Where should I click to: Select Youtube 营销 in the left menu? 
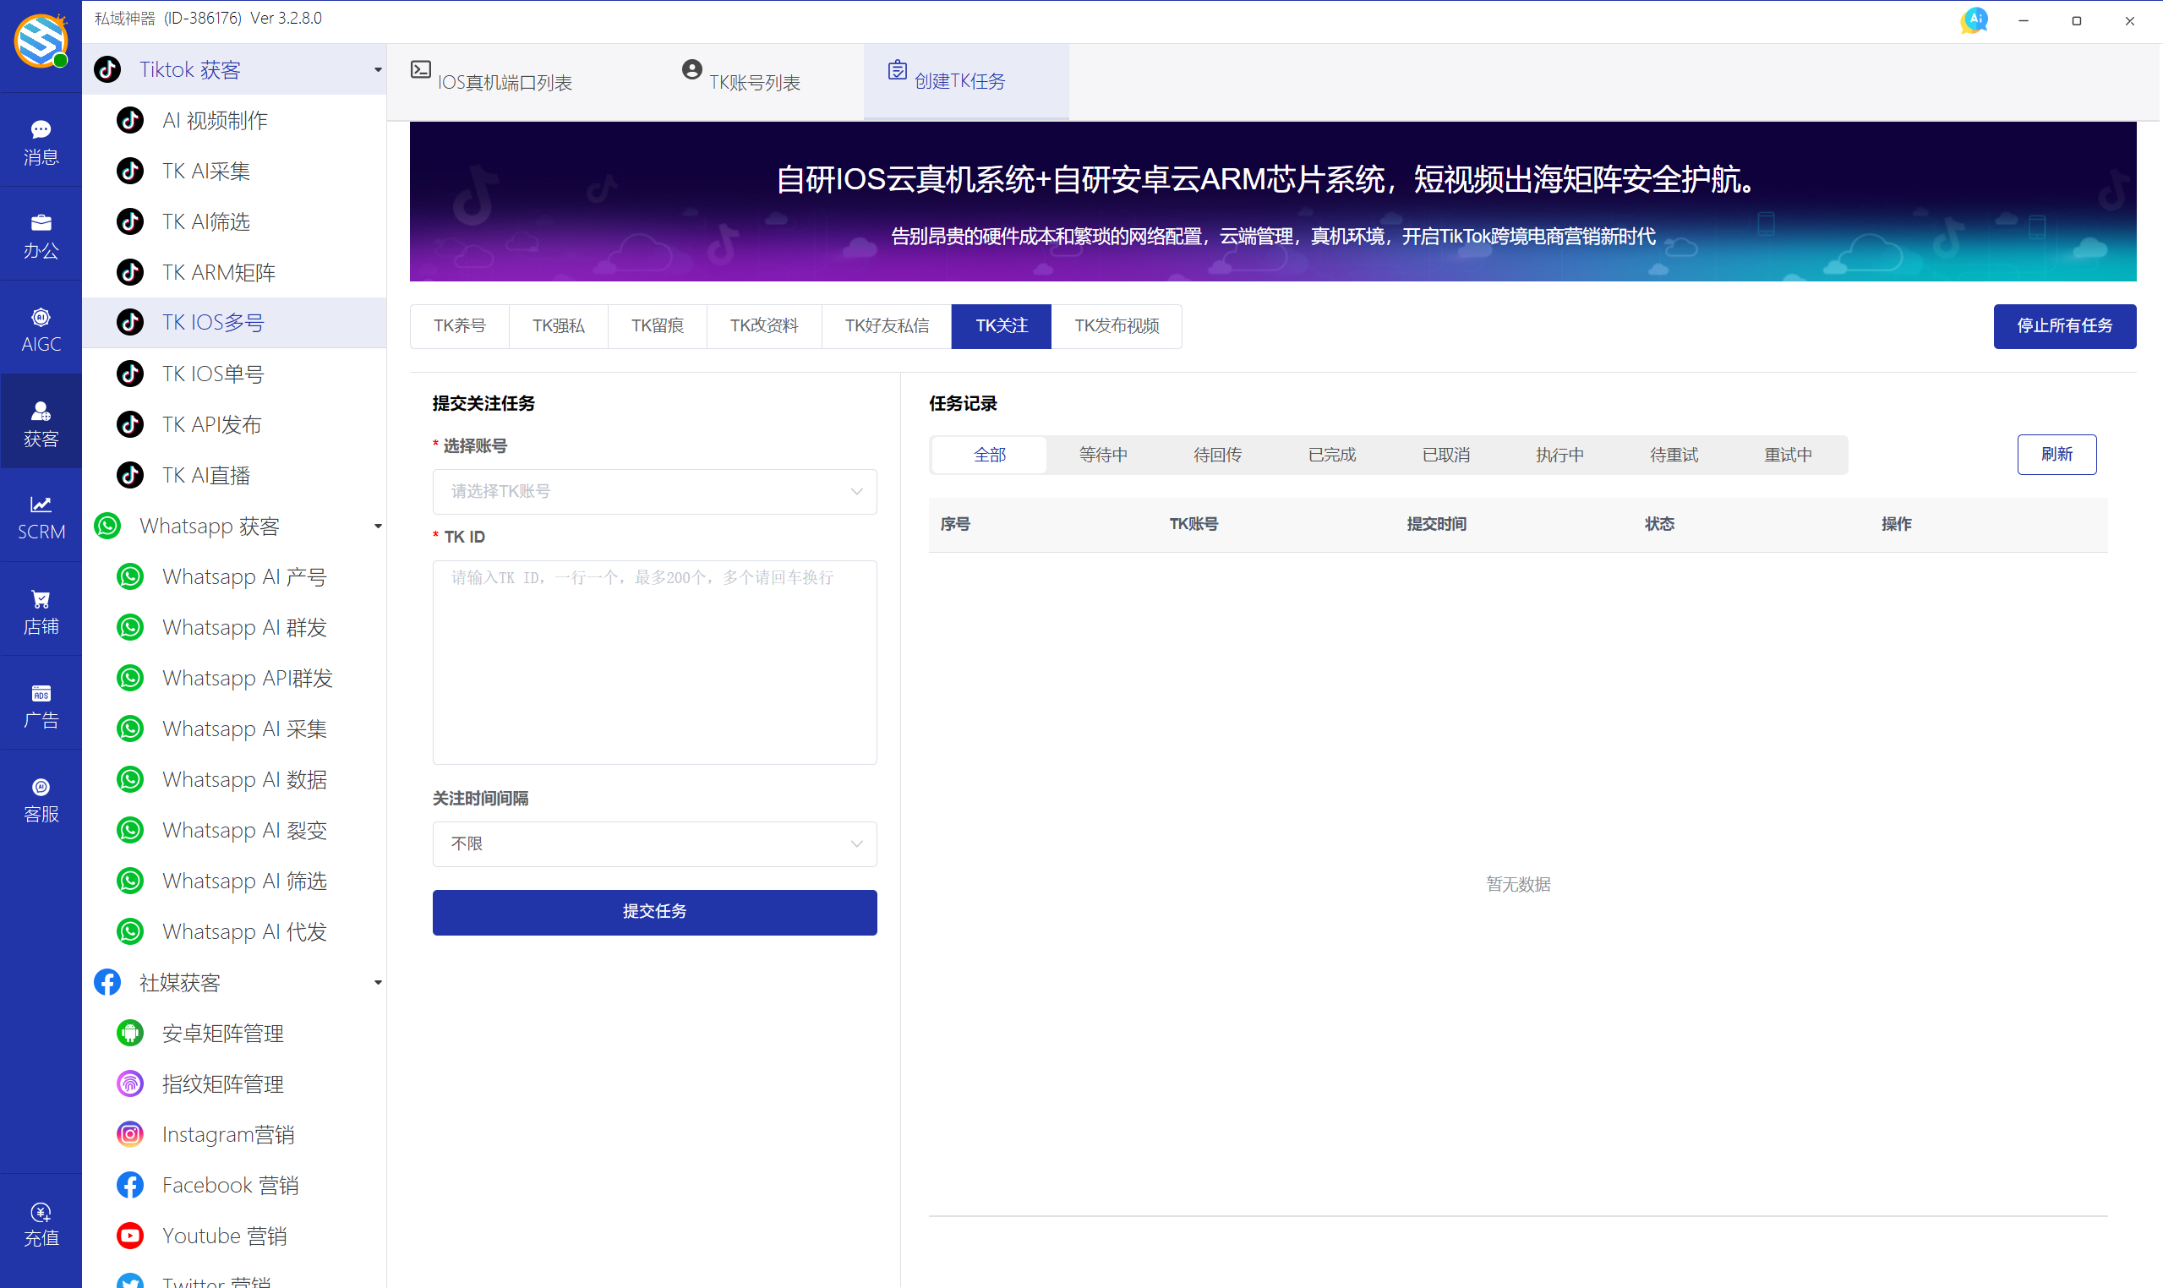pos(224,1235)
